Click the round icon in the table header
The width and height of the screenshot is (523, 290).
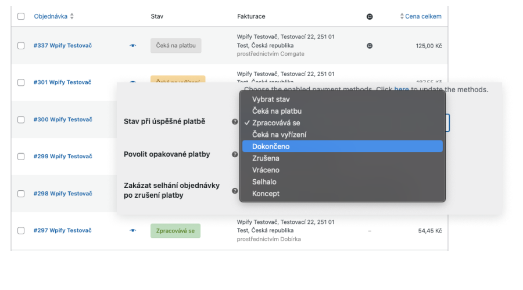(x=370, y=17)
